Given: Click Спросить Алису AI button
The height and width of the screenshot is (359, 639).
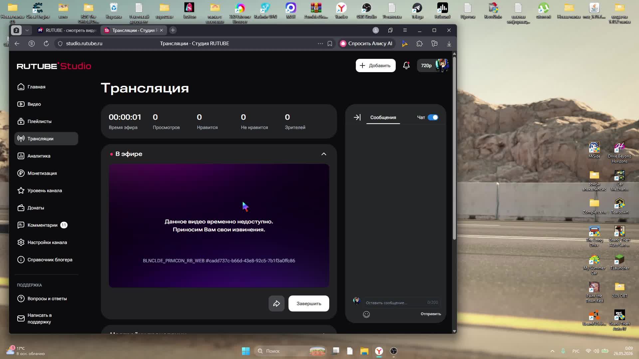Looking at the screenshot, I should [366, 44].
